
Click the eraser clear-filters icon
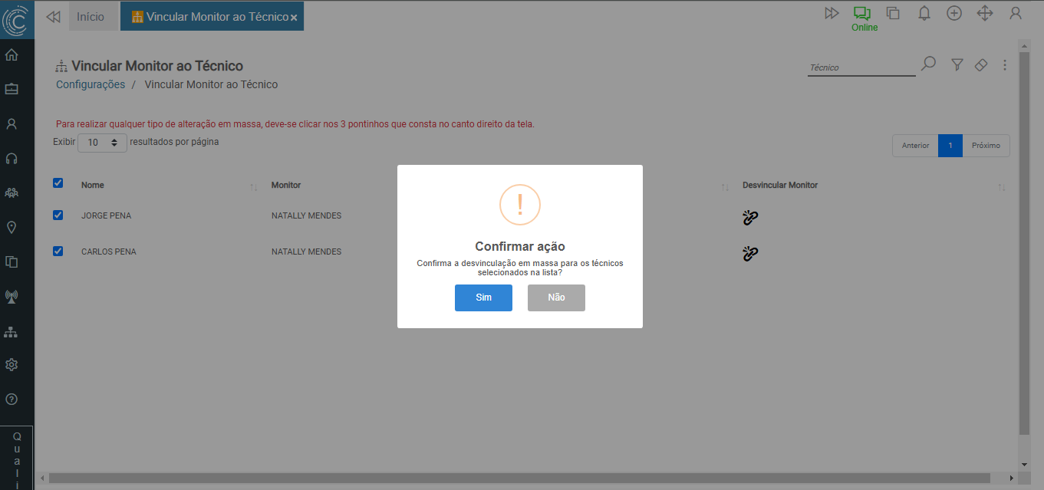pos(980,65)
